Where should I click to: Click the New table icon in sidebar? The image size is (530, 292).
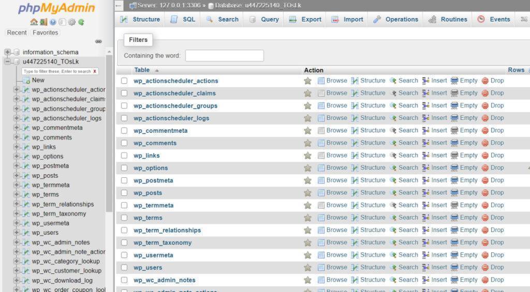(26, 80)
